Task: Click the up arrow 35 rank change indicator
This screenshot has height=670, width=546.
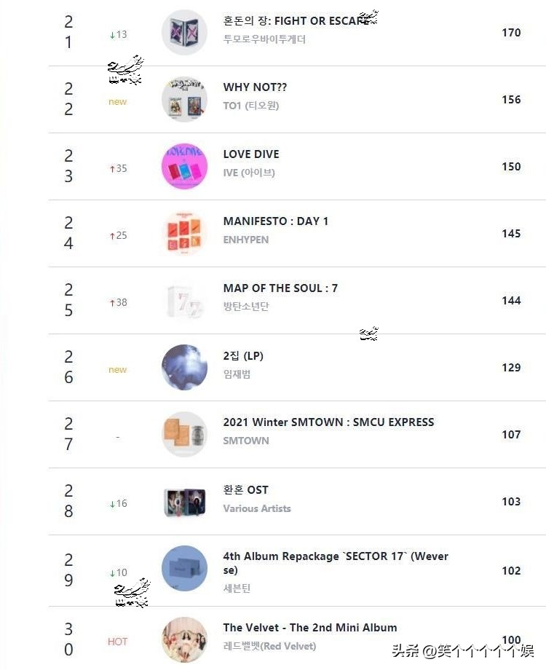Action: [x=118, y=168]
